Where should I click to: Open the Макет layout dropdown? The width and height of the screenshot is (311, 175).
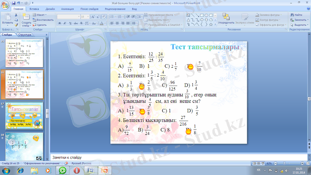[x=40, y=15]
